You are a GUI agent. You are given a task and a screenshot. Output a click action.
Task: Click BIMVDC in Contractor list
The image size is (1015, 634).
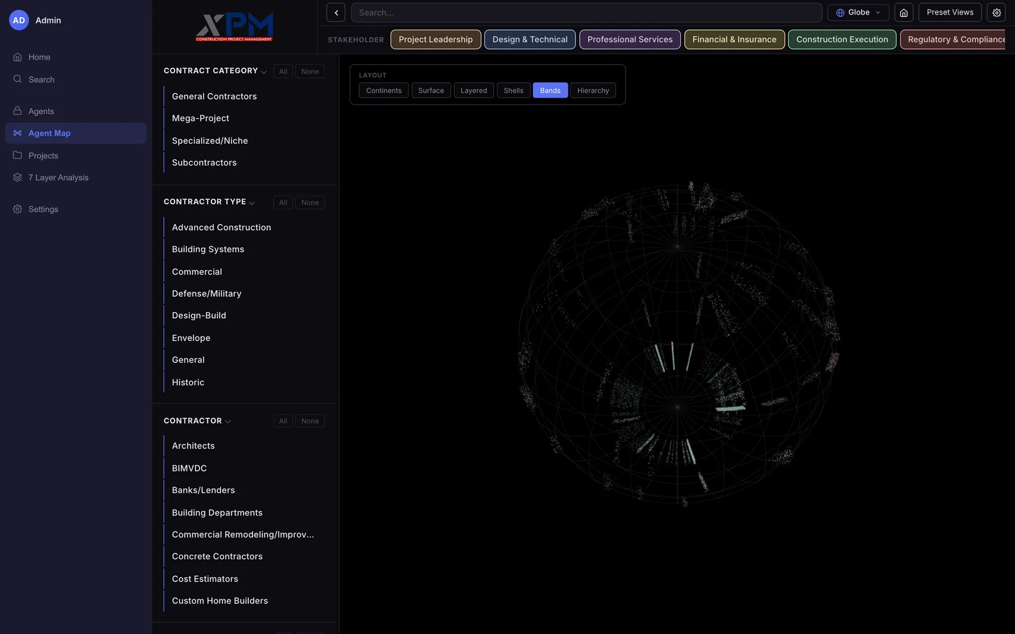point(244,469)
